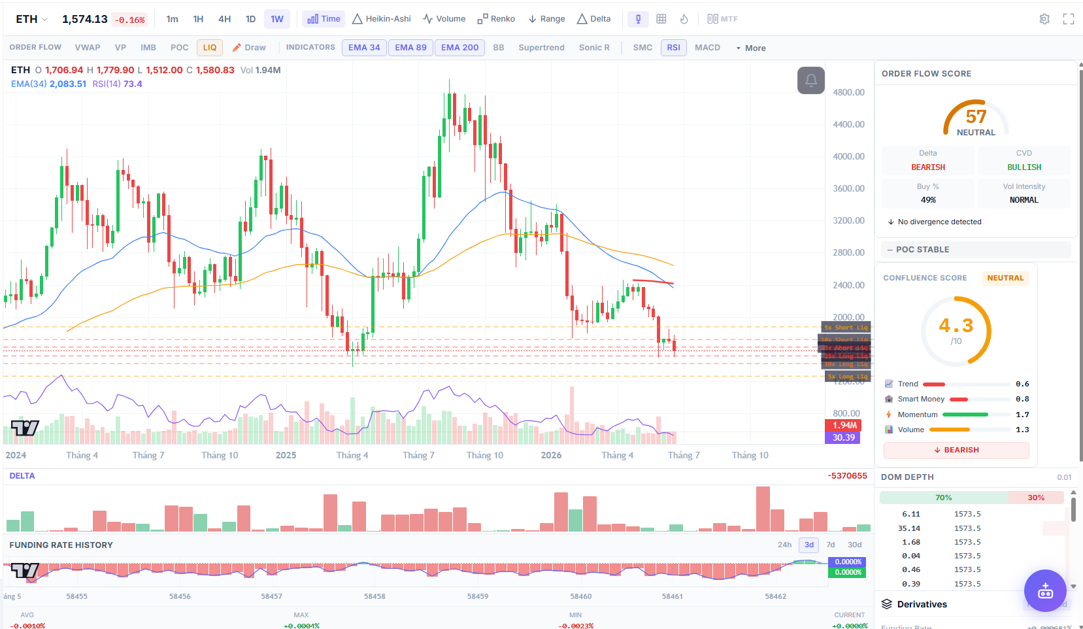Screen dimensions: 1083x629
Task: Select the 1D timeframe
Action: coord(250,19)
